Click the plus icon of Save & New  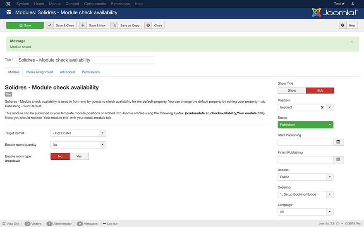83,25
